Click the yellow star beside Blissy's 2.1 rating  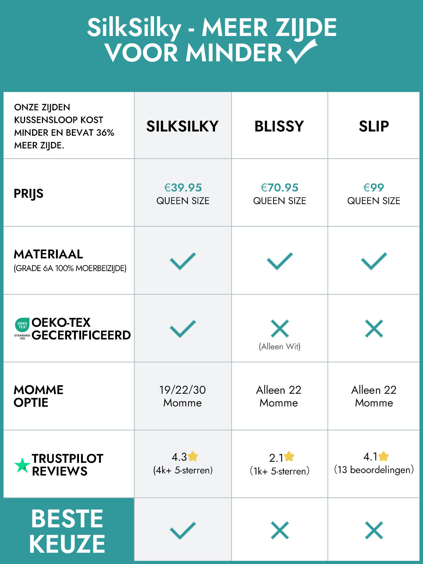(289, 456)
